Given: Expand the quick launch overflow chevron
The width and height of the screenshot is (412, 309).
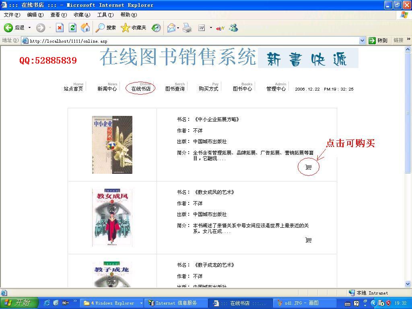Looking at the screenshot, I should click(75, 301).
